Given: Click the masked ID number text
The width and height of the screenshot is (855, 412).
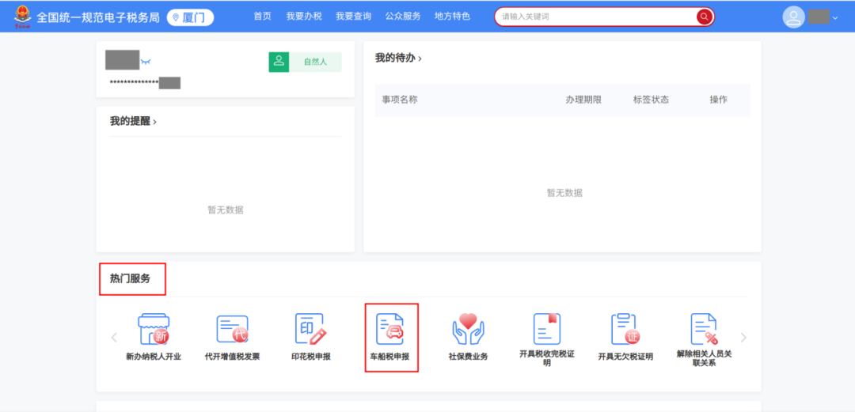Looking at the screenshot, I should [134, 83].
